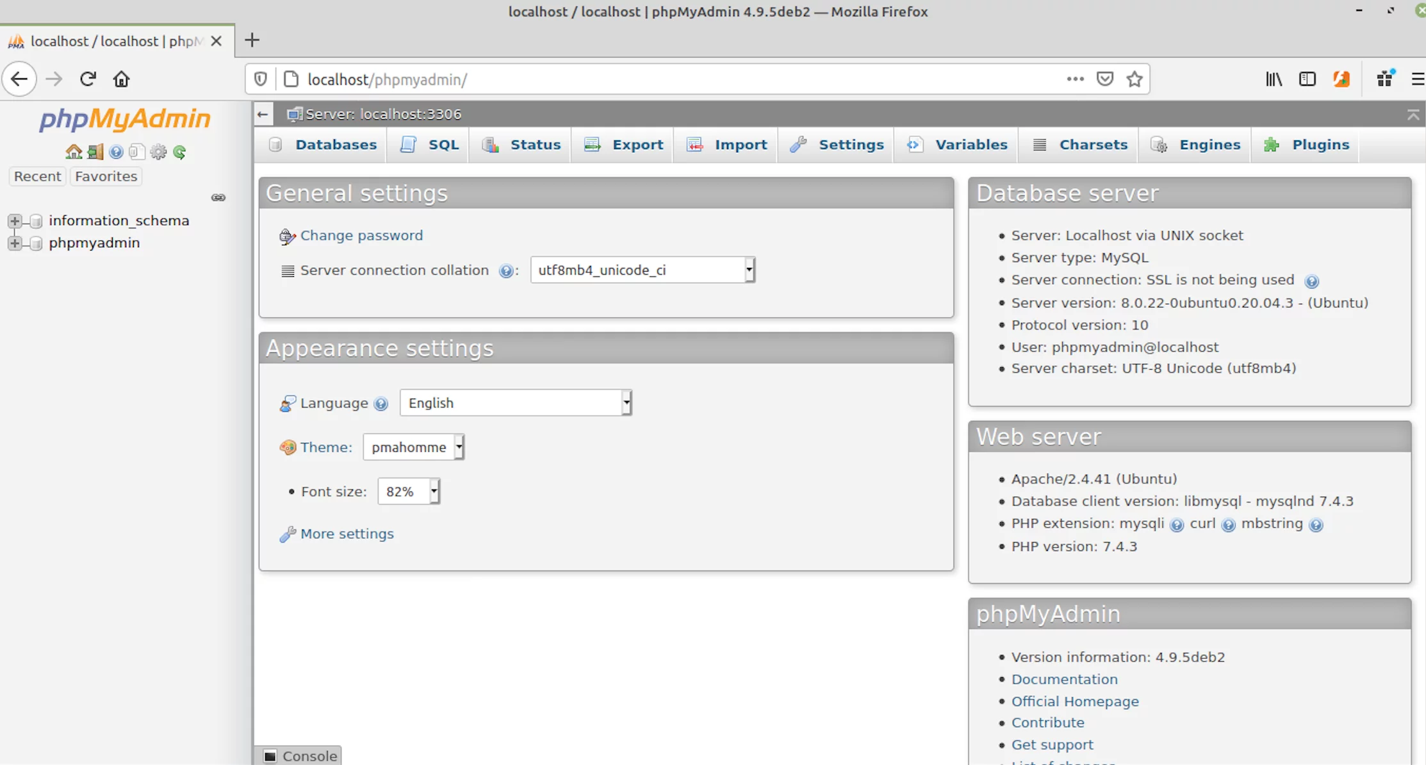This screenshot has height=765, width=1426.
Task: Click the tracking protection shield icon
Action: [x=260, y=79]
